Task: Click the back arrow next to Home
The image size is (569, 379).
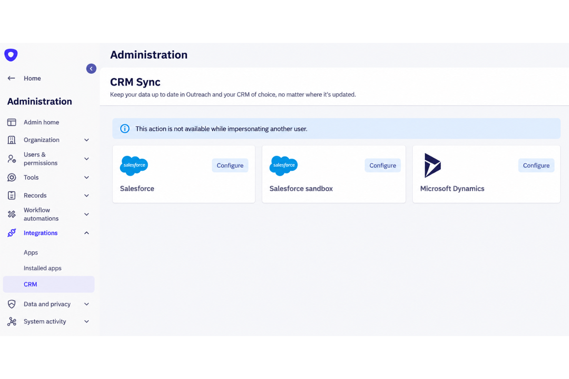Action: (12, 78)
